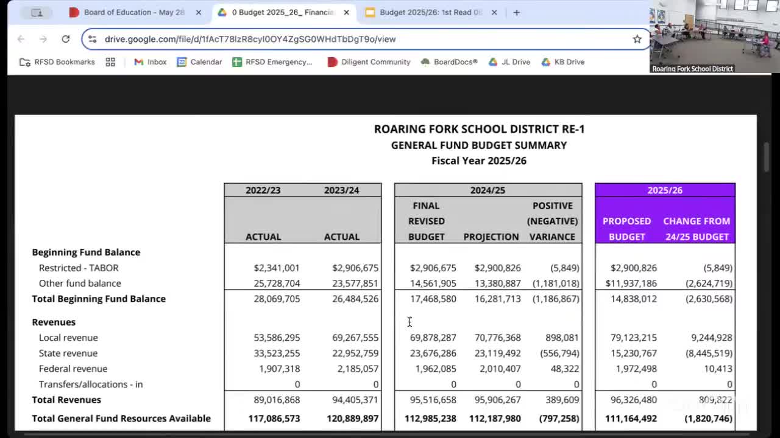
Task: Click the browser forward arrow
Action: coord(43,39)
